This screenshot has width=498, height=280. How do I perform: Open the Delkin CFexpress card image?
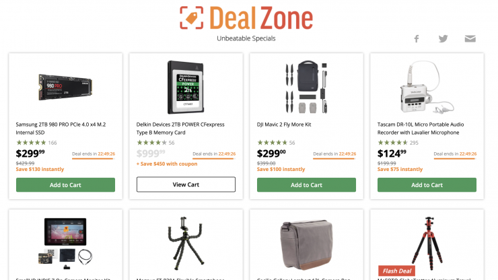pyautogui.click(x=186, y=87)
